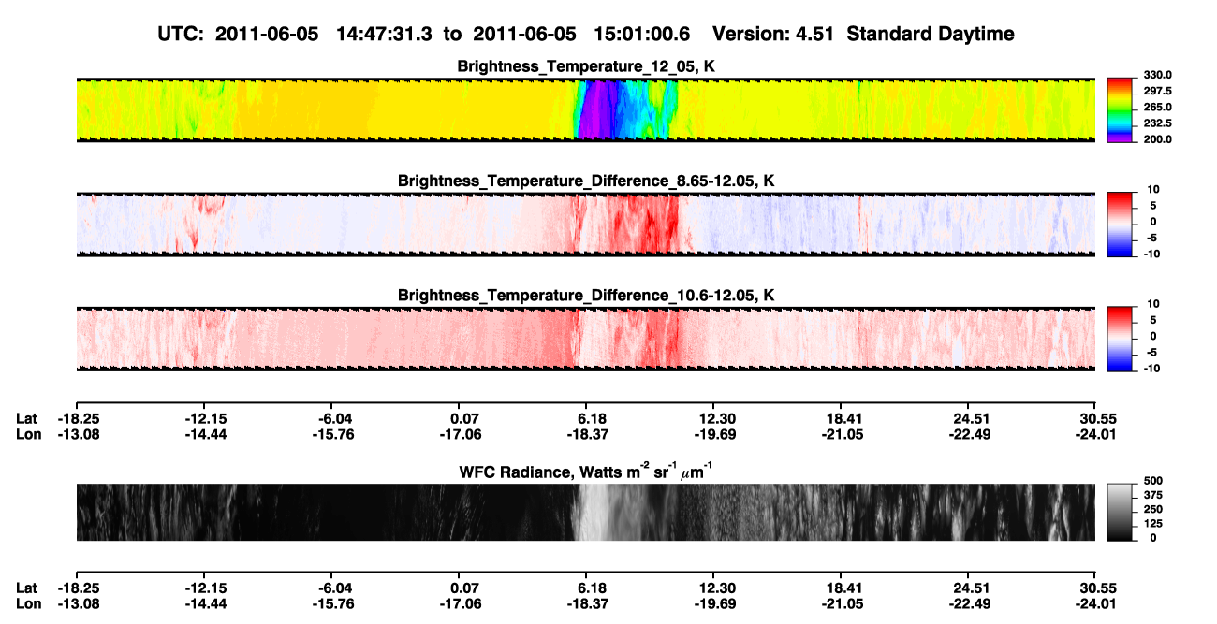
Task: Click the 500 tick on WFC colorbar
Action: (x=1153, y=481)
